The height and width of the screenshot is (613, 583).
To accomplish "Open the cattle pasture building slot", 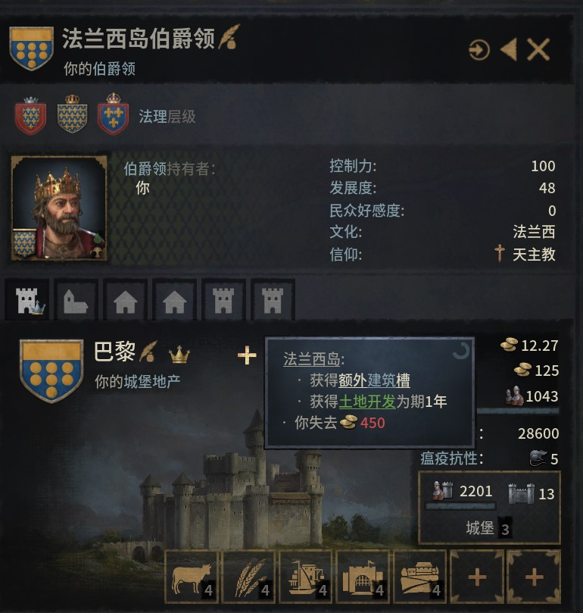I will point(192,577).
